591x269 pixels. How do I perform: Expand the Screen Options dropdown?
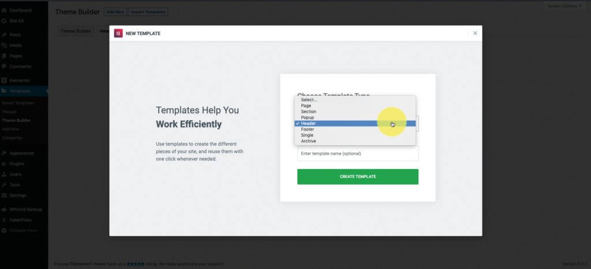[564, 6]
